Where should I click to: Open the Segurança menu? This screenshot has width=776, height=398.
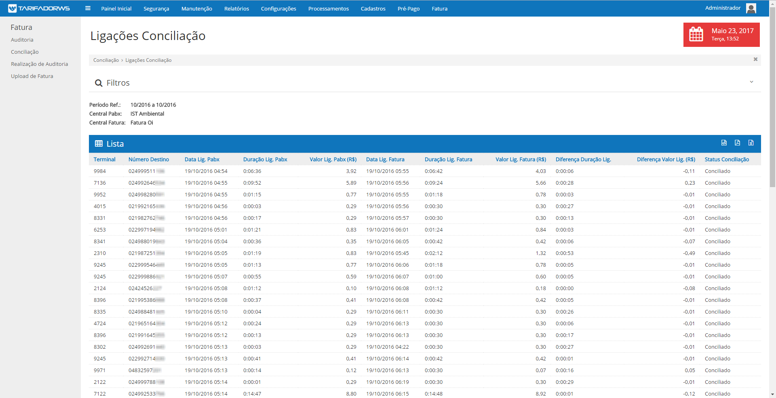click(x=156, y=8)
